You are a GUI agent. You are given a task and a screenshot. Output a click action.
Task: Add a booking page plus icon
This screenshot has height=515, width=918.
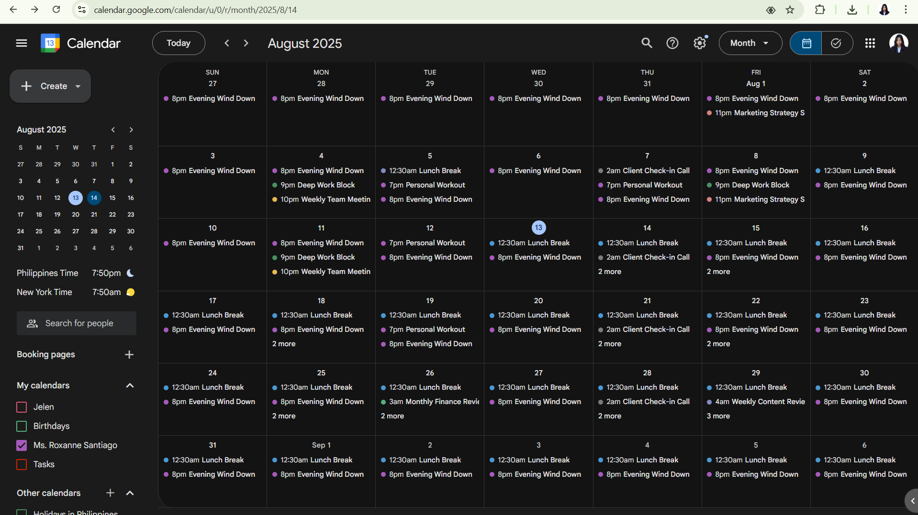tap(129, 354)
